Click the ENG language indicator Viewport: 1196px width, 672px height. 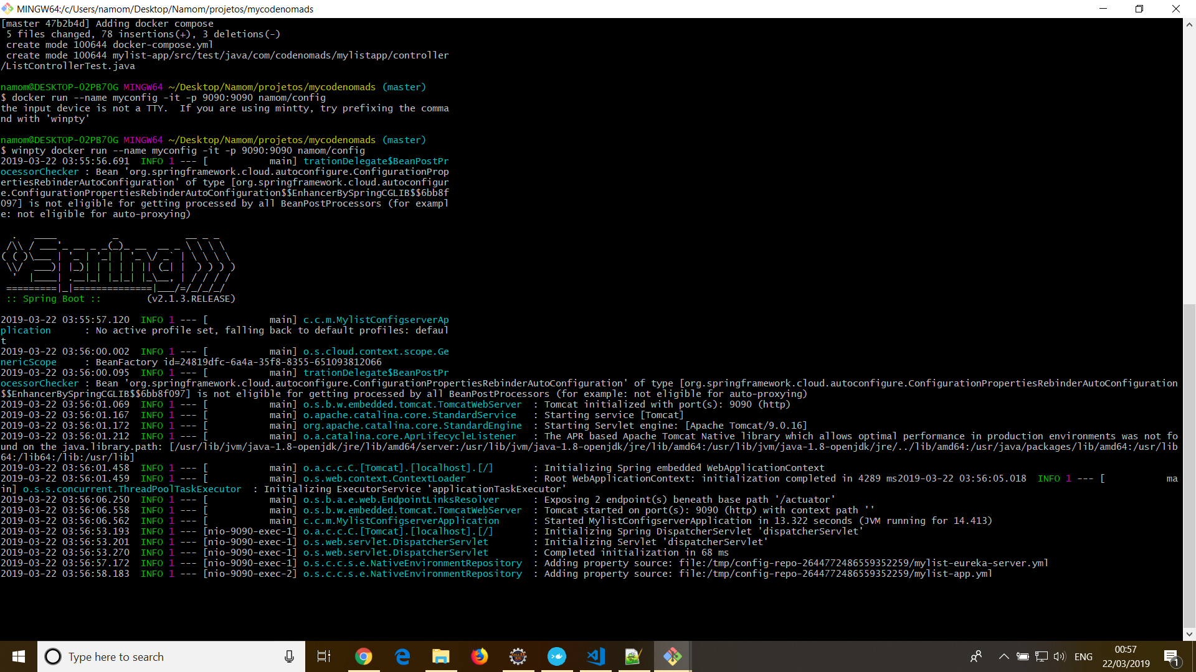click(x=1083, y=656)
